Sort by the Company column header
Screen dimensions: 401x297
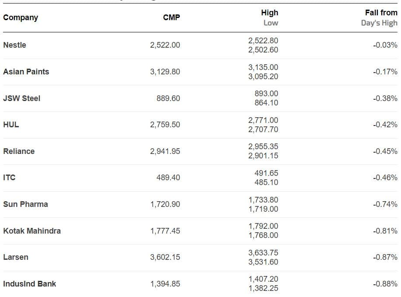[x=21, y=17]
